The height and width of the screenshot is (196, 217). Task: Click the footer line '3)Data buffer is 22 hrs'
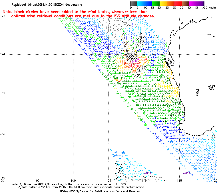coord(81,187)
